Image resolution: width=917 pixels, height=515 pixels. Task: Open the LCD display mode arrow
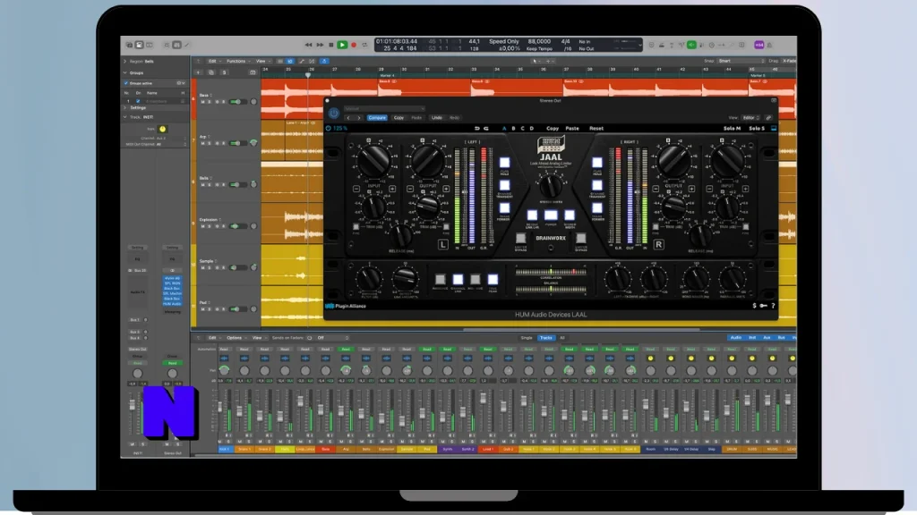point(640,45)
